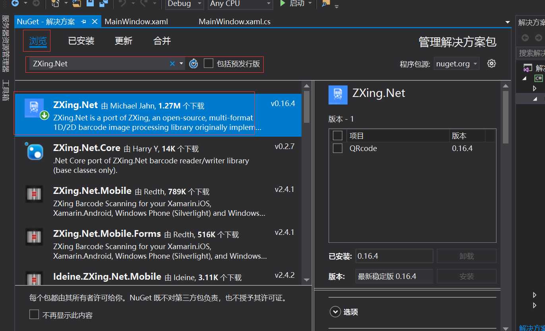This screenshot has height=331, width=545.
Task: Close the NuGet solution tab
Action: tap(95, 21)
